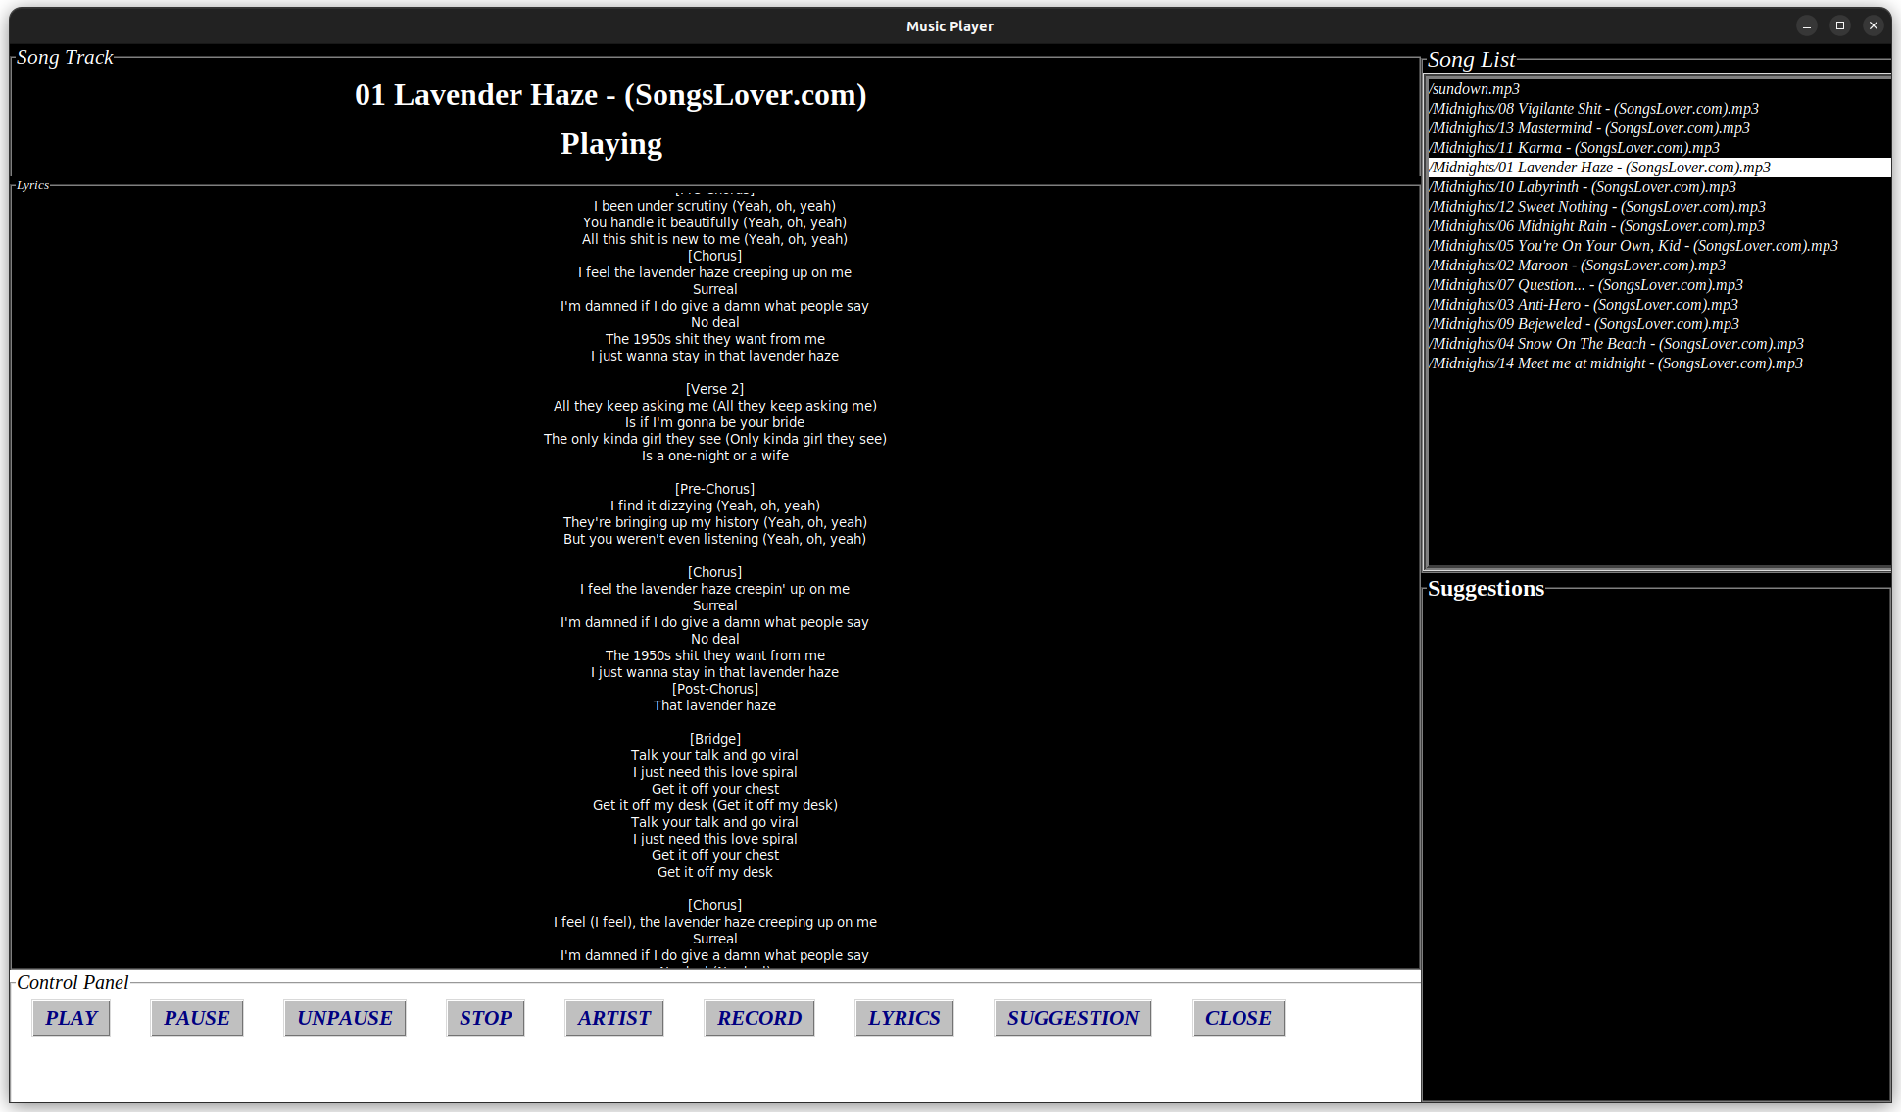Click the ARTIST button to view artist
The height and width of the screenshot is (1112, 1901).
pyautogui.click(x=613, y=1018)
